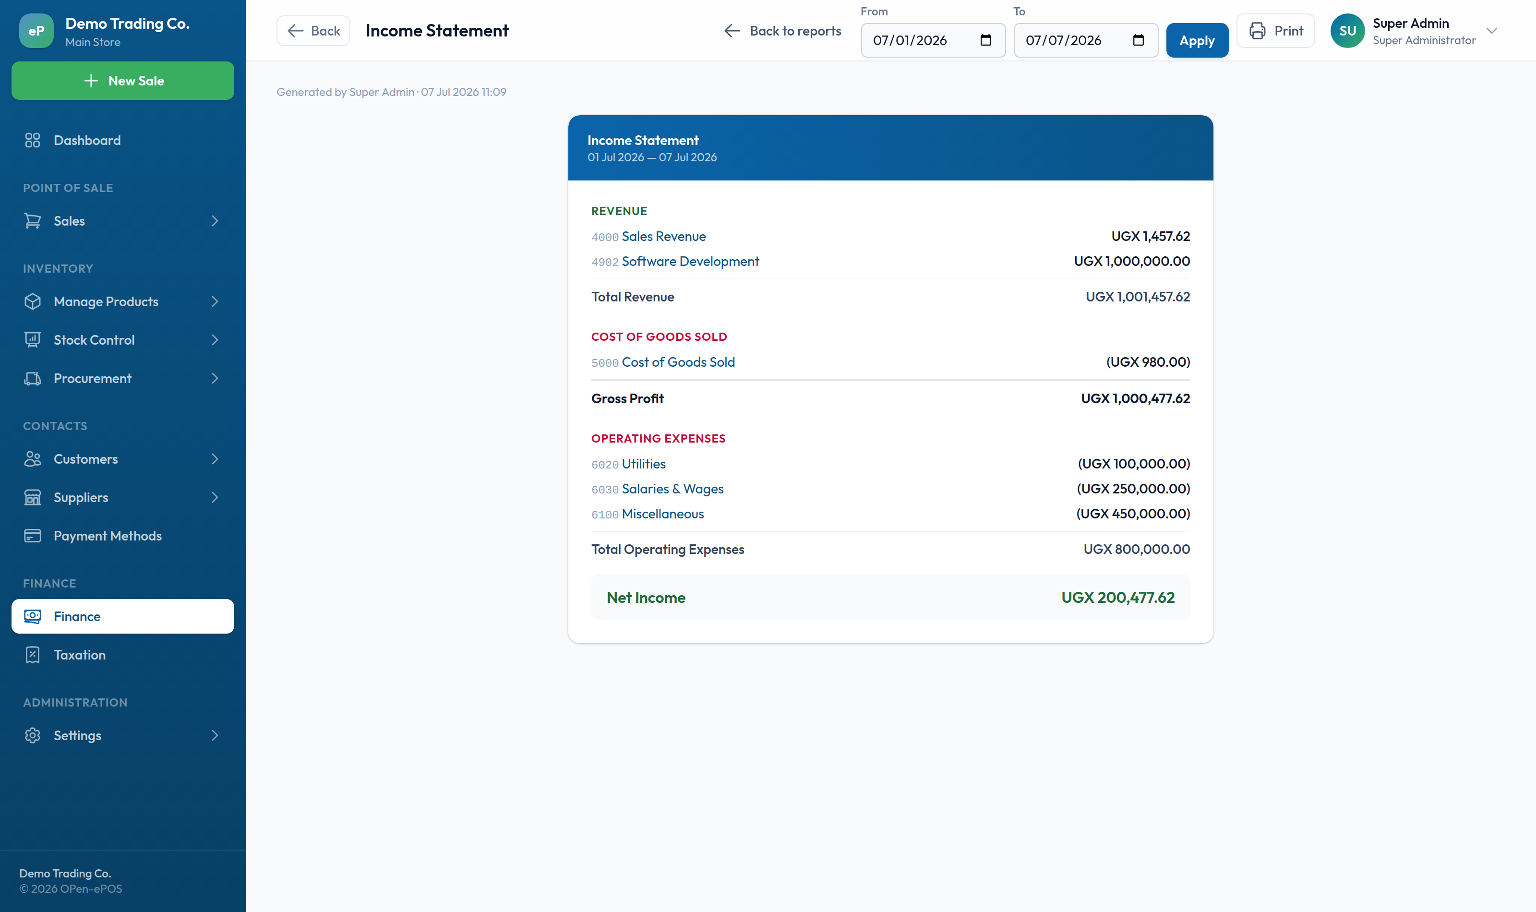Apply the selected date range
Viewport: 1536px width, 912px height.
[1197, 41]
